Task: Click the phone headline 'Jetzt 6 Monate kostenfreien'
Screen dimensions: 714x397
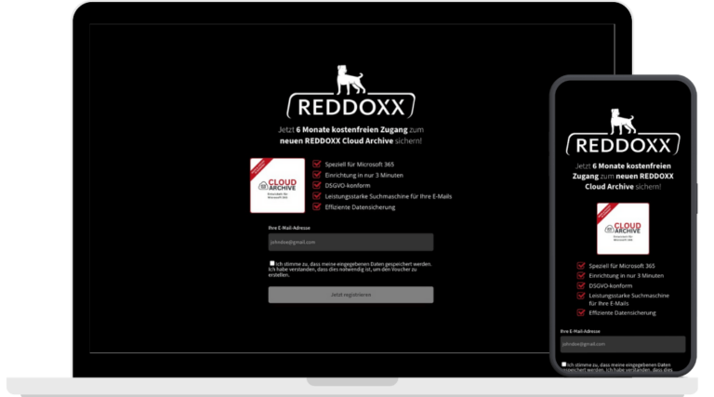Action: point(623,166)
